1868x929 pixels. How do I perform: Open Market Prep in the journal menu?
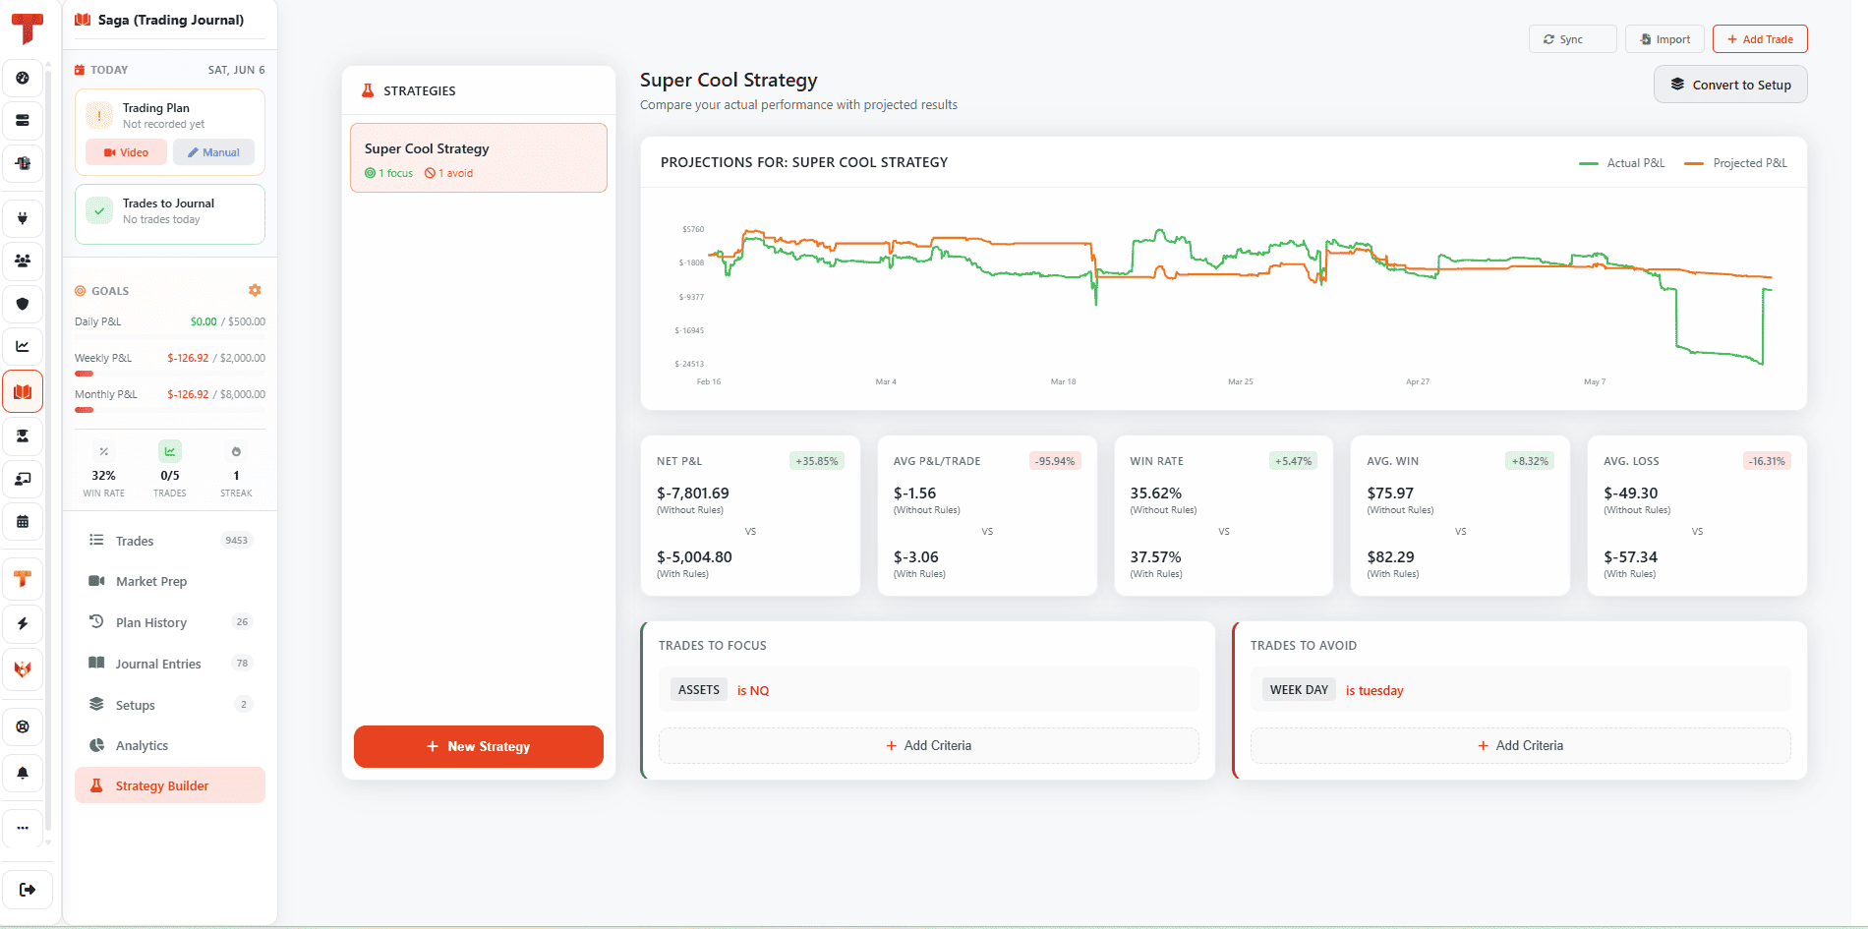tap(170, 581)
